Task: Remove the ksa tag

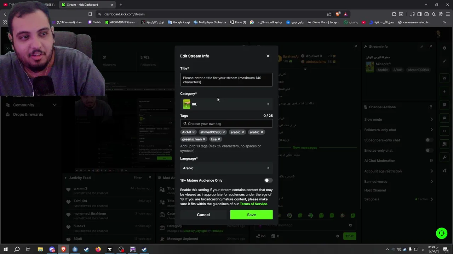Action: pyautogui.click(x=219, y=139)
